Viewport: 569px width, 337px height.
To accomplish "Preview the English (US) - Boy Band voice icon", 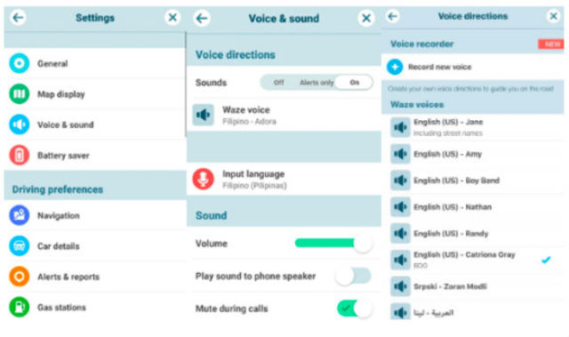I will [400, 181].
